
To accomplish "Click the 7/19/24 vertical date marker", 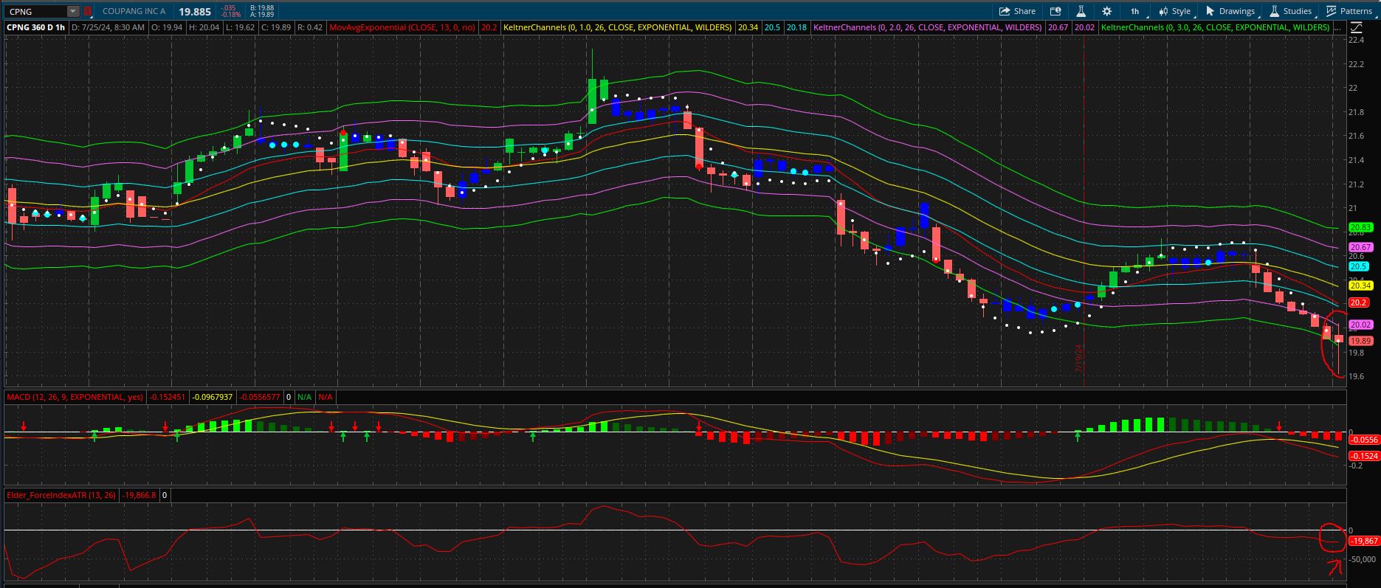I will point(1078,358).
